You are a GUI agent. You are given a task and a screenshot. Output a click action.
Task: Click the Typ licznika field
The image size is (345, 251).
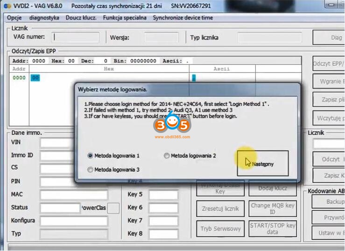click(269, 37)
